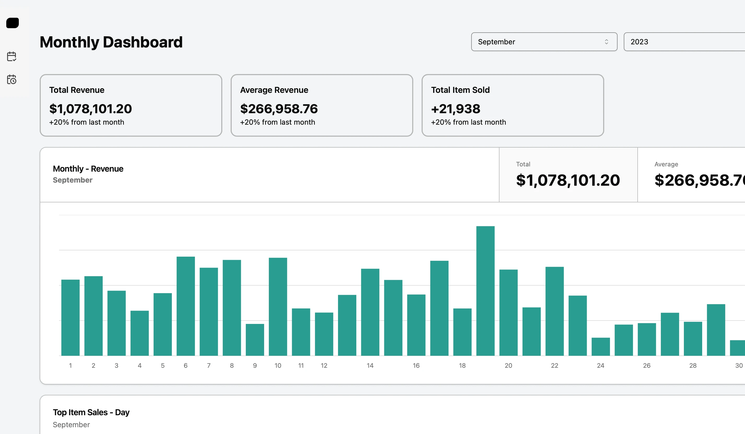The image size is (745, 434).
Task: Click the "Monthly - Revenue" chart title
Action: [x=88, y=168]
